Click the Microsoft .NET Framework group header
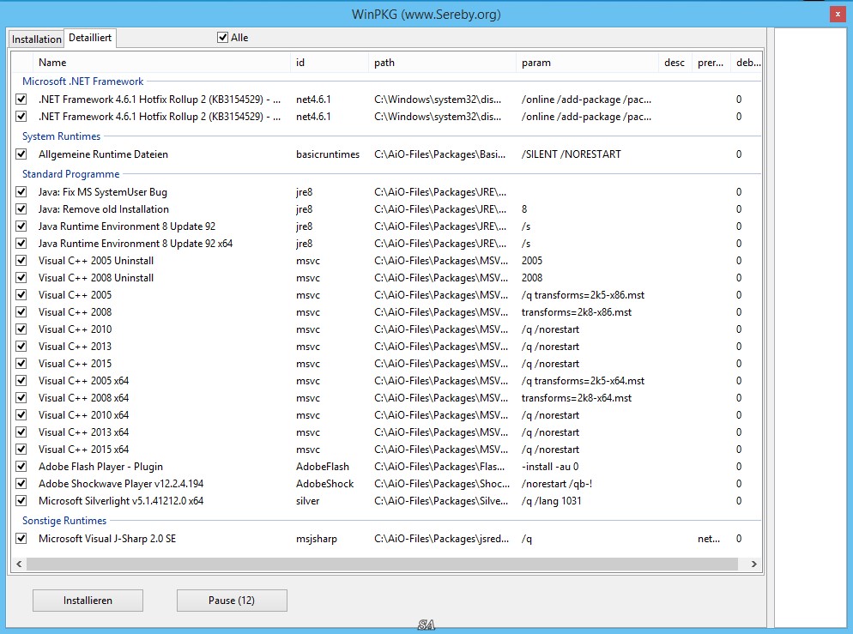Screen dimensions: 853x634 (82, 82)
